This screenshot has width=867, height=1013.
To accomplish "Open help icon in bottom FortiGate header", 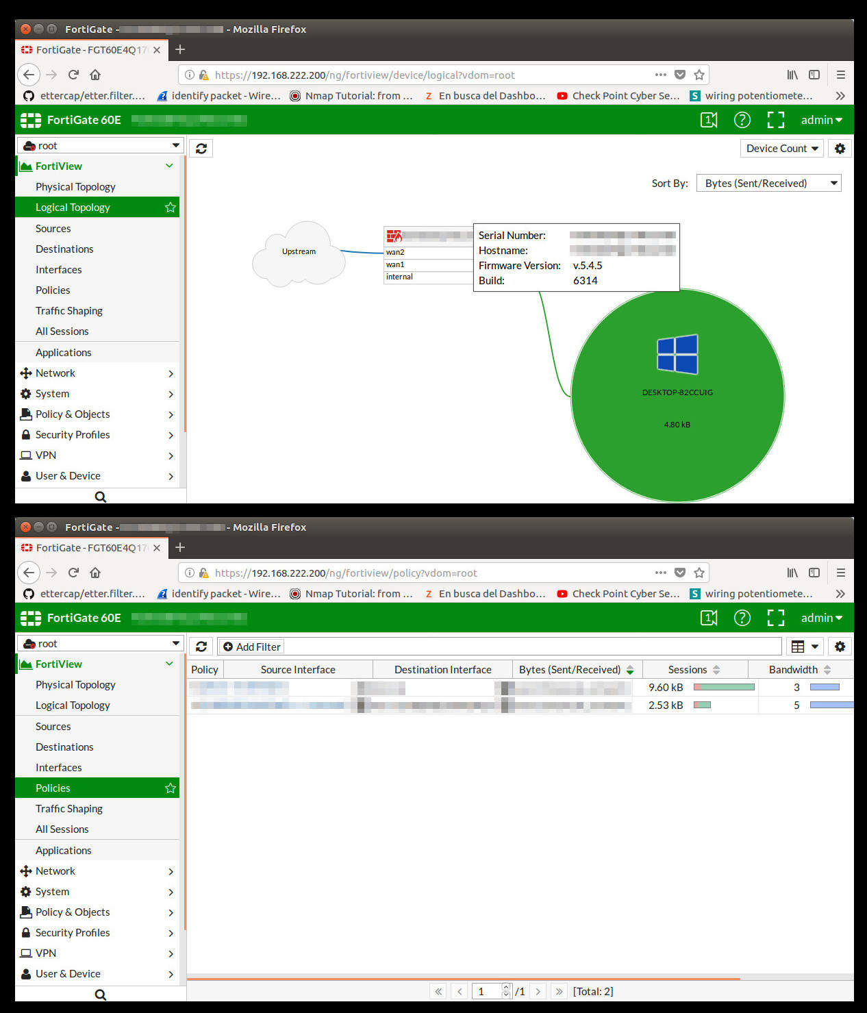I will pyautogui.click(x=742, y=618).
